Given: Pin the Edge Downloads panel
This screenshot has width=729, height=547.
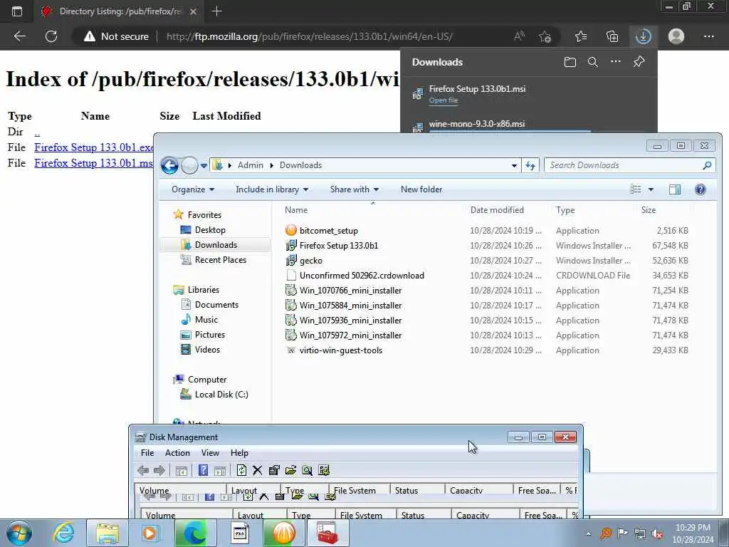Looking at the screenshot, I should point(639,62).
